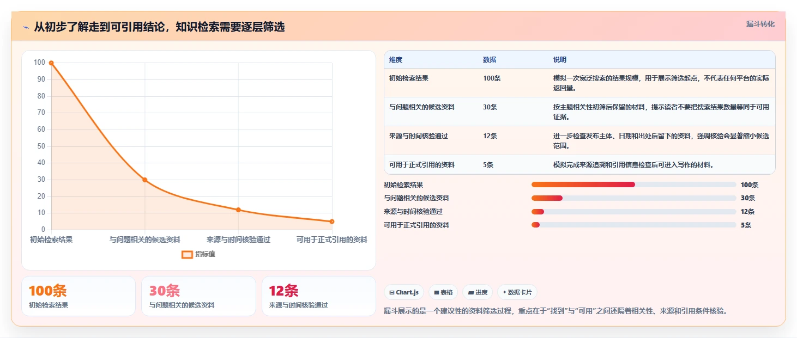Click x-axis label 来源与时间核验通过
This screenshot has height=338, width=797.
[x=238, y=239]
